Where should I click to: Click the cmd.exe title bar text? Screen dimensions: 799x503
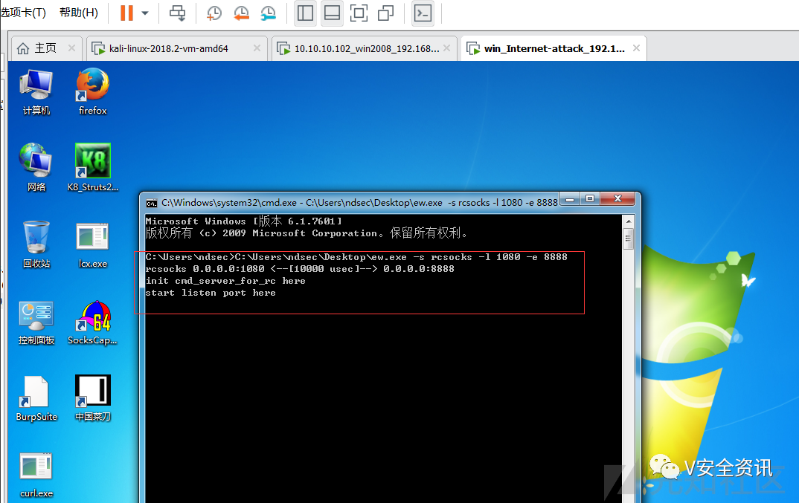tap(359, 203)
